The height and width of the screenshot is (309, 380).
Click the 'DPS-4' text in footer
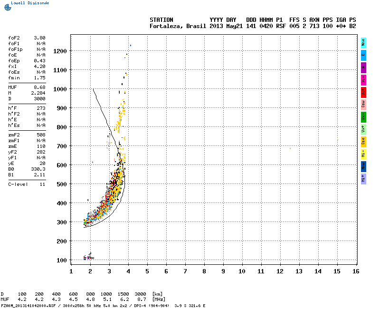139,306
